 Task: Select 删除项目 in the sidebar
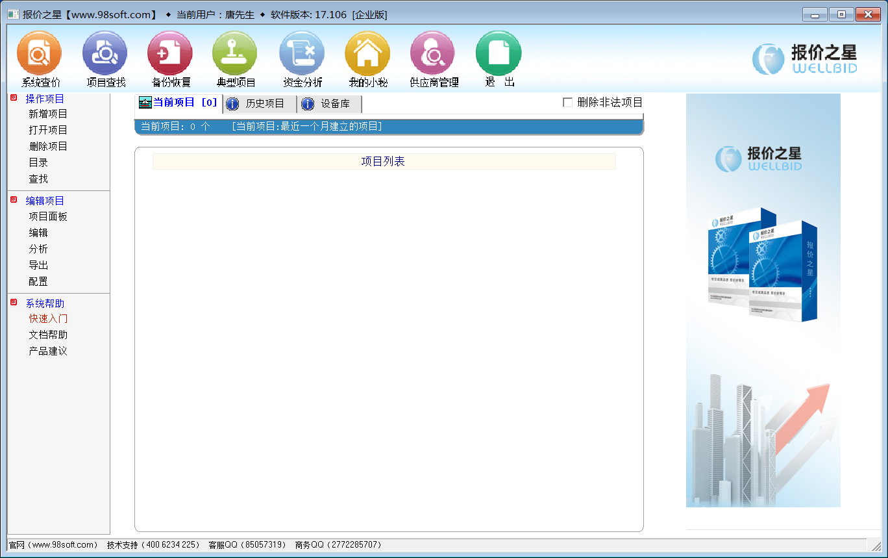click(x=48, y=146)
